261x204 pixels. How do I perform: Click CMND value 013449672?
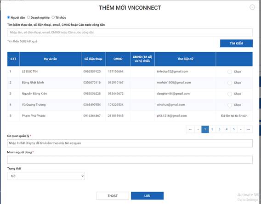pyautogui.click(x=116, y=94)
